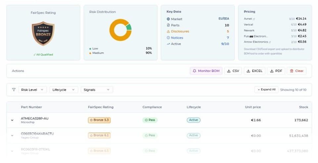Click the C0603C104K4RACTU part number
Image resolution: width=318 pixels, height=163 pixels.
click(37, 134)
